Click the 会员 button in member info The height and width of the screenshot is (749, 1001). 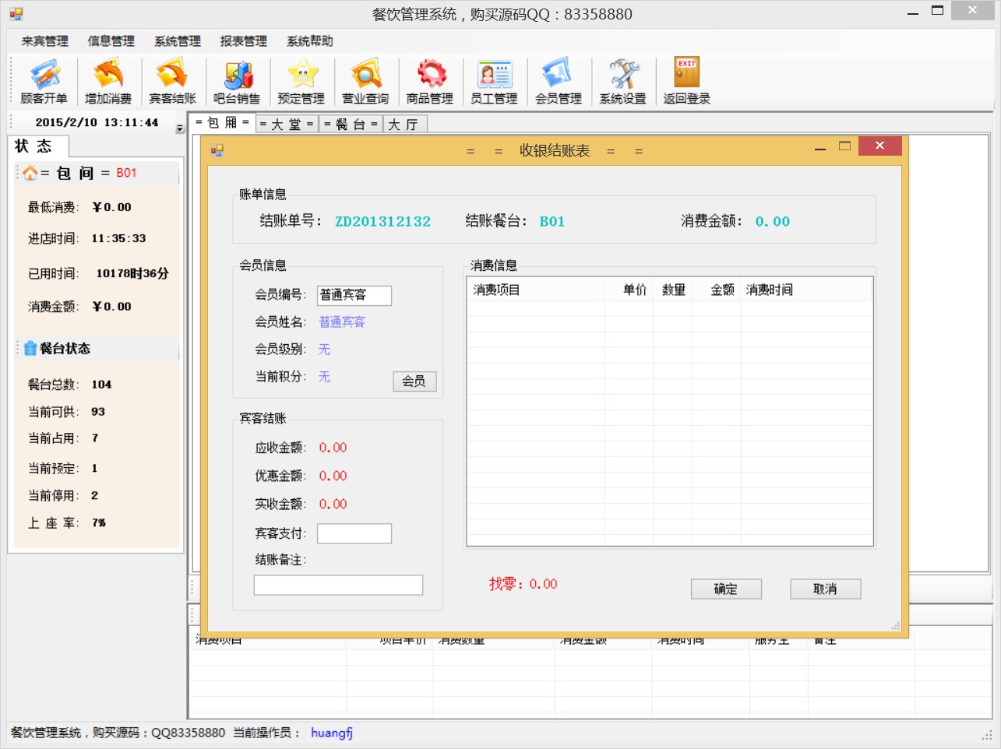click(x=414, y=382)
